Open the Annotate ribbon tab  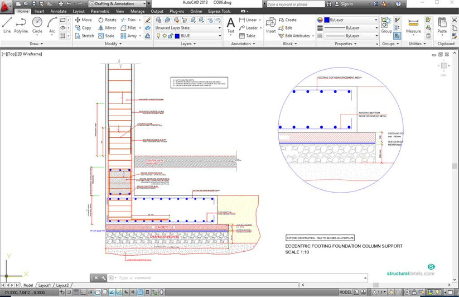(58, 11)
